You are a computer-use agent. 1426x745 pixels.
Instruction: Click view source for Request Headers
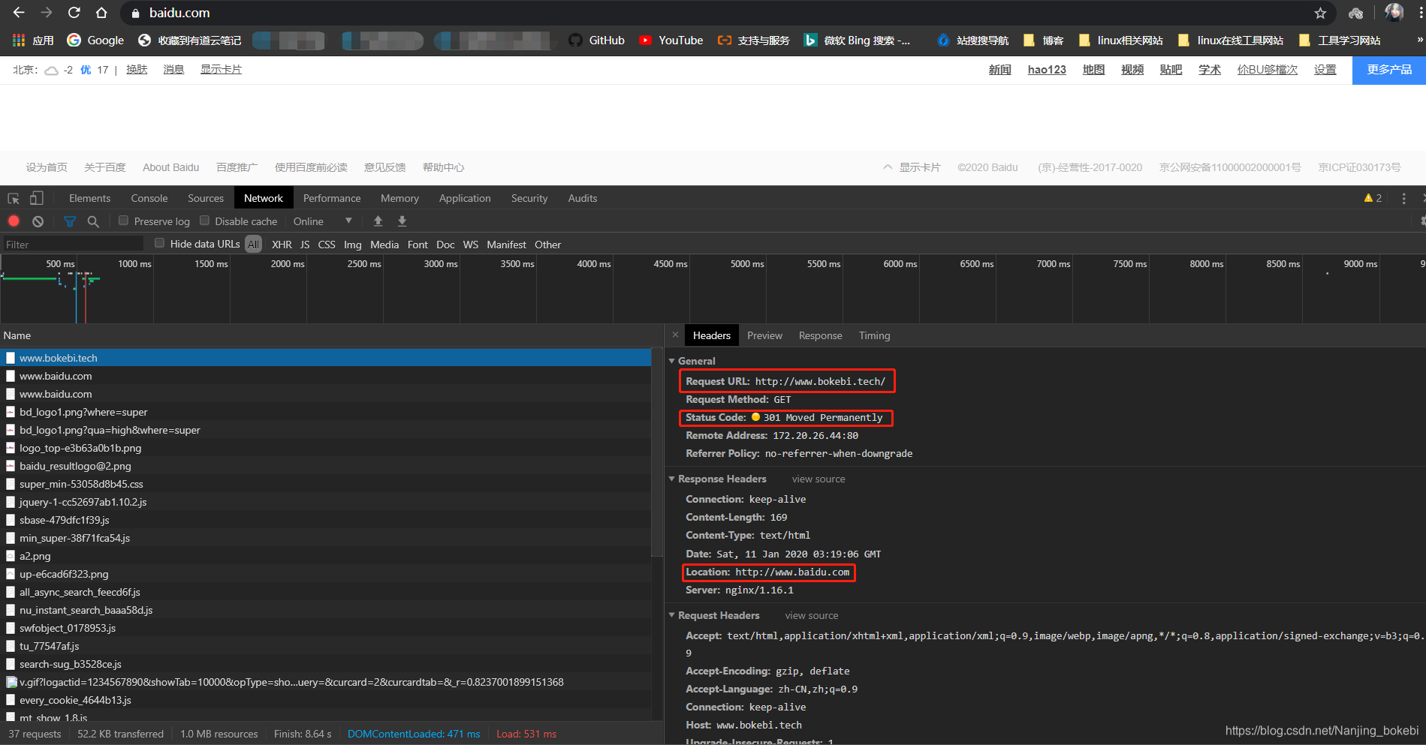(x=811, y=615)
